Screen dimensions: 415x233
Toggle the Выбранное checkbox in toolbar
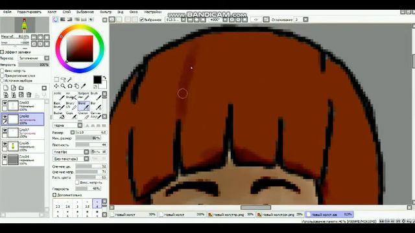(x=141, y=19)
